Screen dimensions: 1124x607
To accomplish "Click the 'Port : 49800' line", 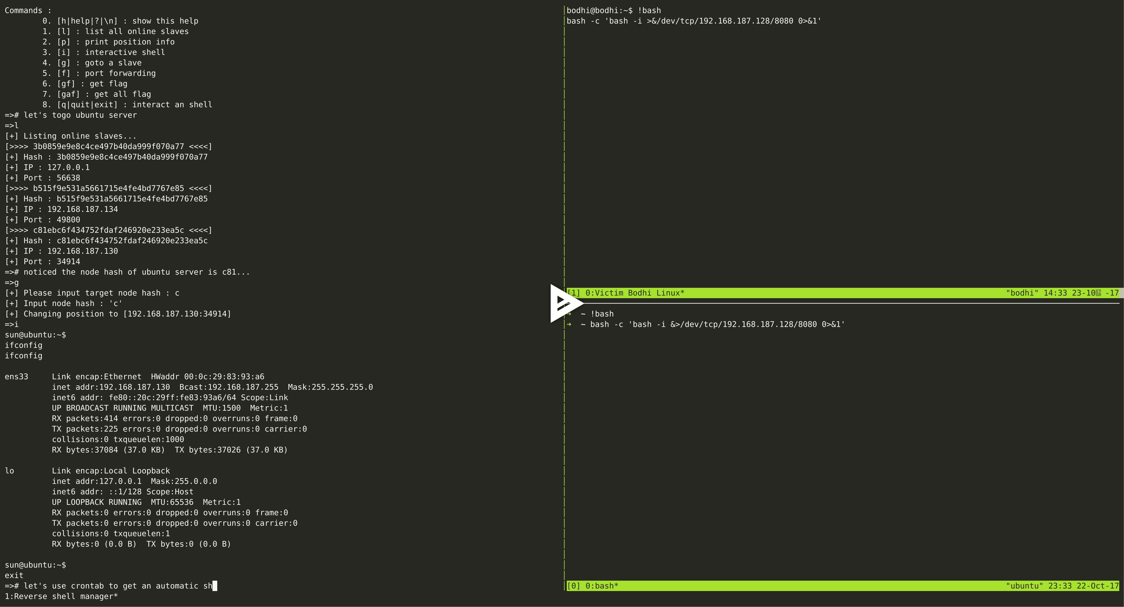I will pos(42,220).
